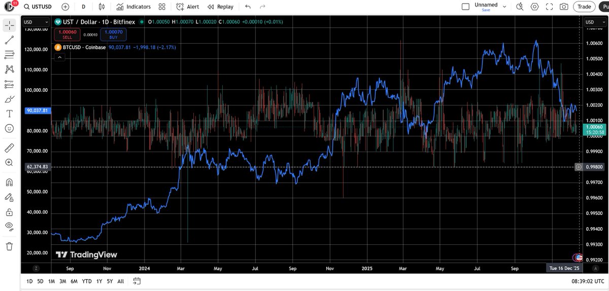The image size is (609, 291).
Task: Redo the last chart action
Action: pos(262,7)
